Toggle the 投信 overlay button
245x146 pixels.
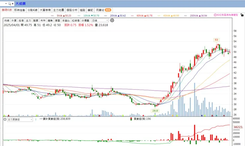(x=21, y=20)
